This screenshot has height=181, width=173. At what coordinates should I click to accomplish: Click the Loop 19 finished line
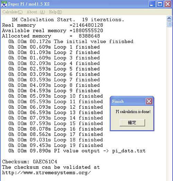click(56, 145)
